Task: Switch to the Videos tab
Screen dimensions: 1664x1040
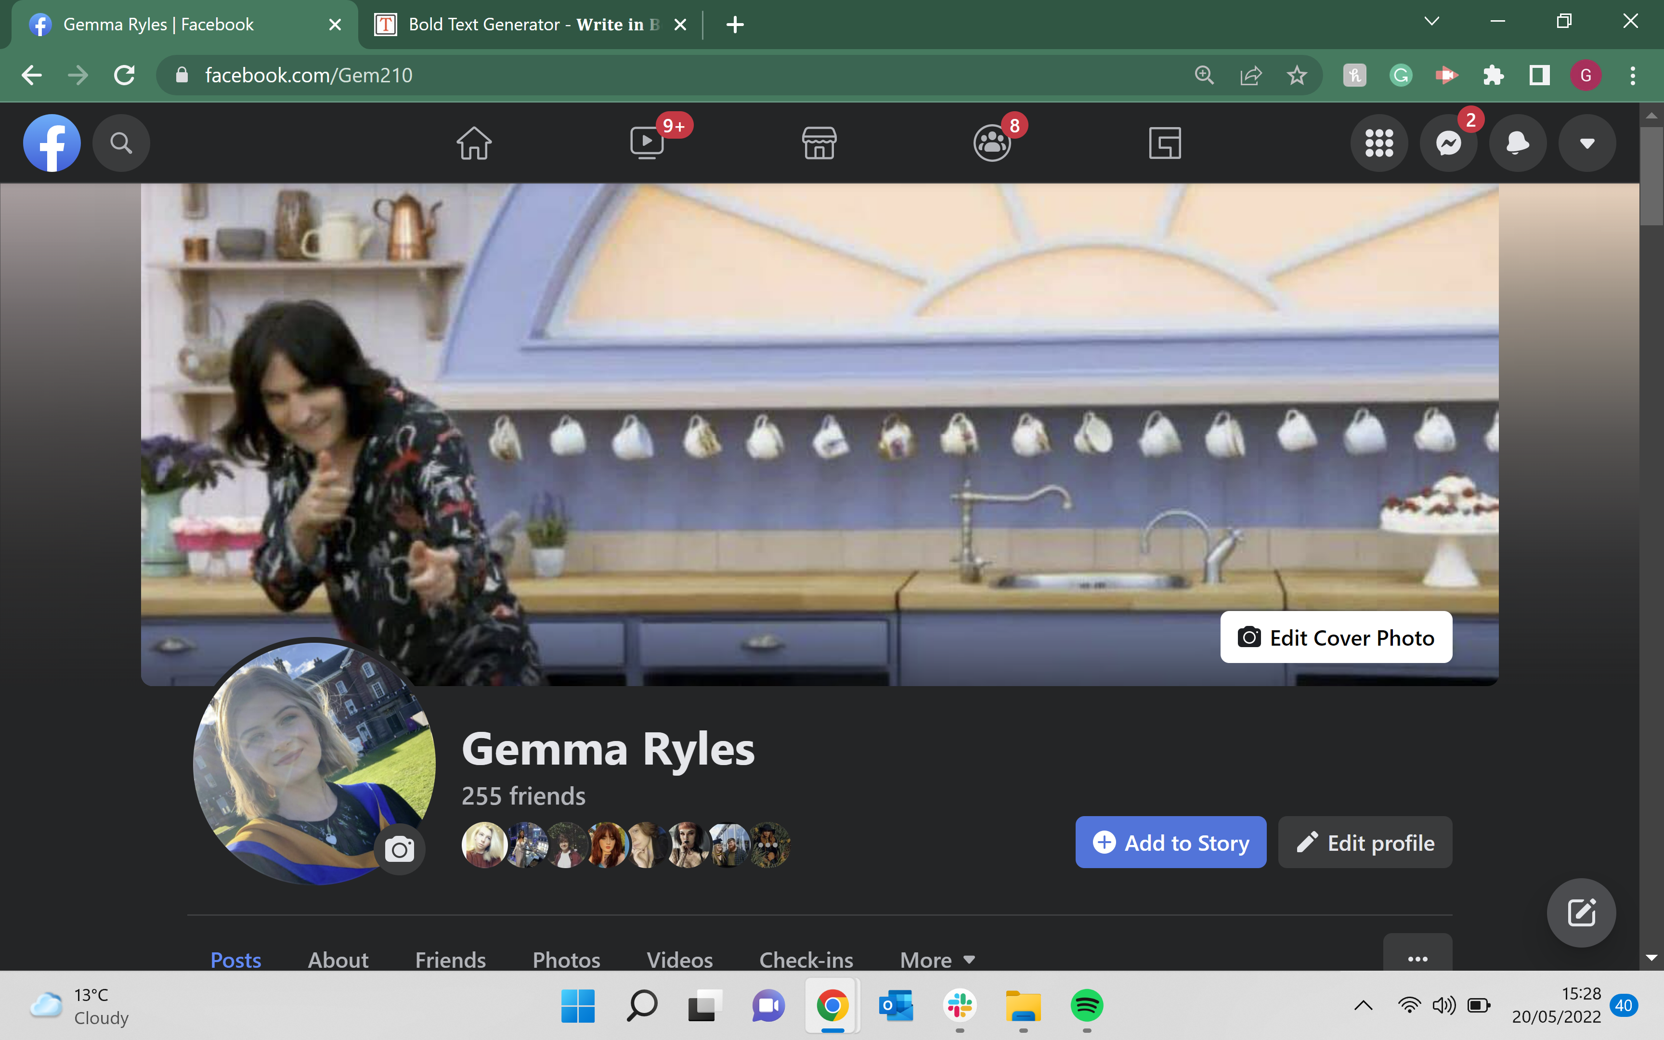Action: [x=679, y=960]
